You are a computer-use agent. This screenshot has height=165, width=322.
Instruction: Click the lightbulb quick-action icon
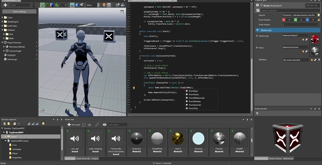click(x=134, y=88)
